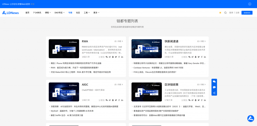
Task: Open the AIGC topic title
Action: (85, 85)
